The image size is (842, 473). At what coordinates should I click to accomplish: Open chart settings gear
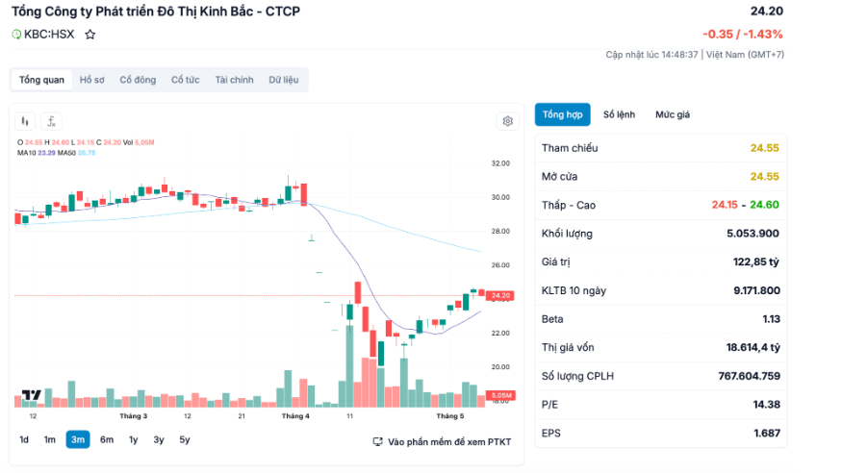[x=507, y=121]
